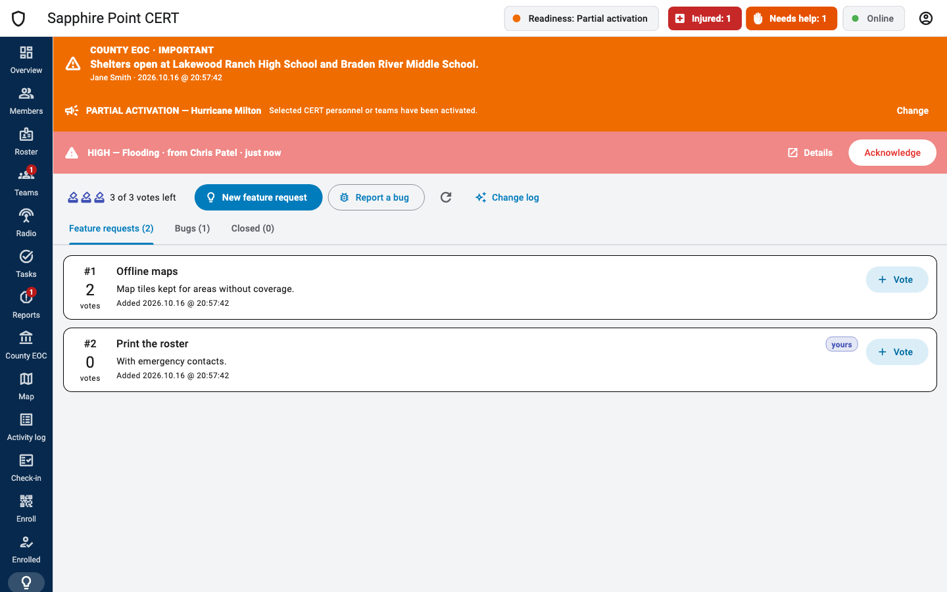
Task: Click the shield logo icon
Action: tap(18, 18)
